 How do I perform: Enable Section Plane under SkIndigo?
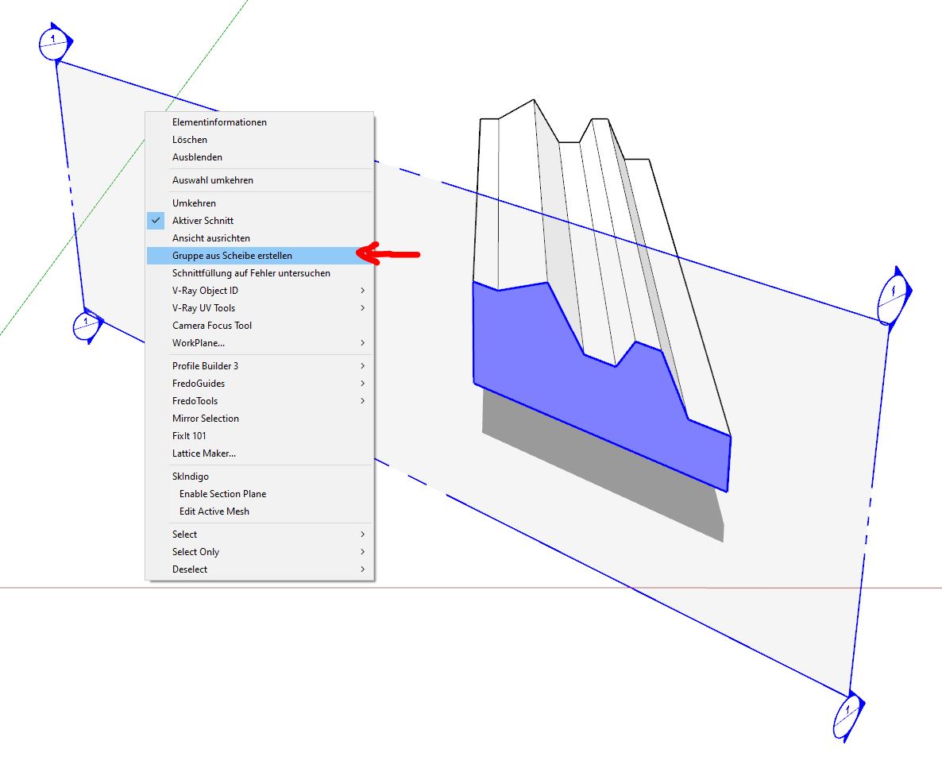tap(222, 494)
